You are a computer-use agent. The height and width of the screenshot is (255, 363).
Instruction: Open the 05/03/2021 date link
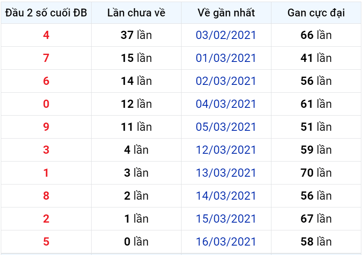pyautogui.click(x=226, y=127)
